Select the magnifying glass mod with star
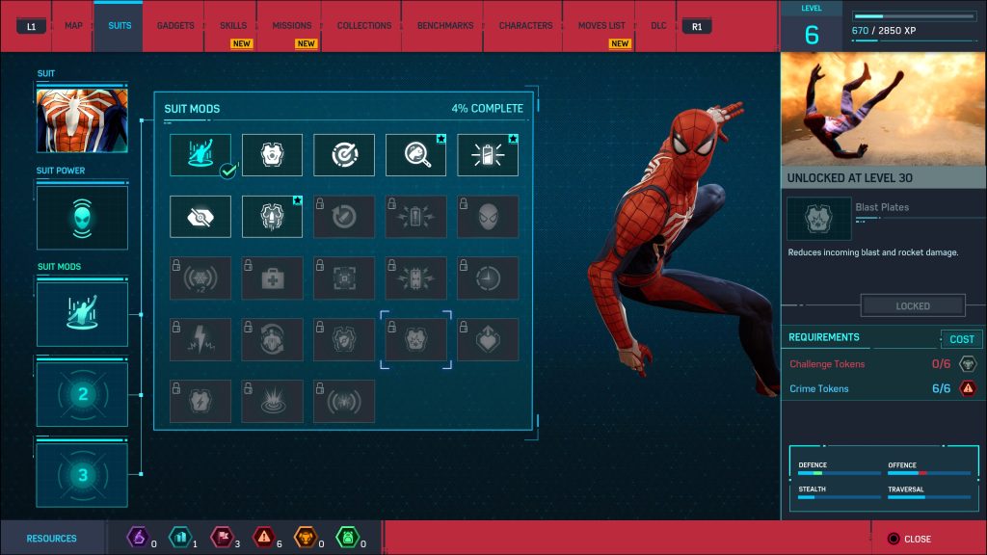 click(x=415, y=154)
